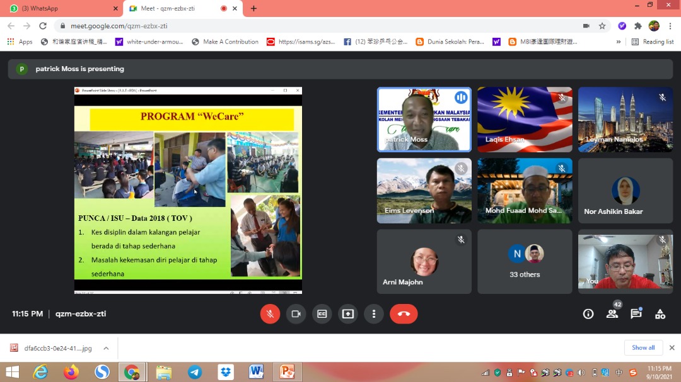Show everyone participants panel

click(x=612, y=314)
